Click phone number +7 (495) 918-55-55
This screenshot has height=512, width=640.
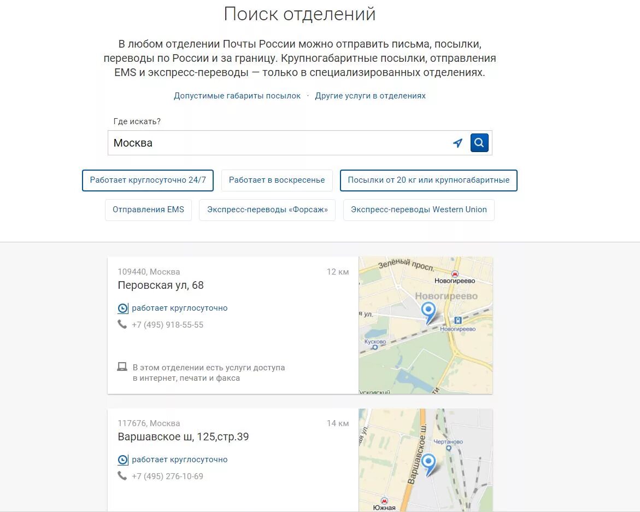tap(167, 325)
